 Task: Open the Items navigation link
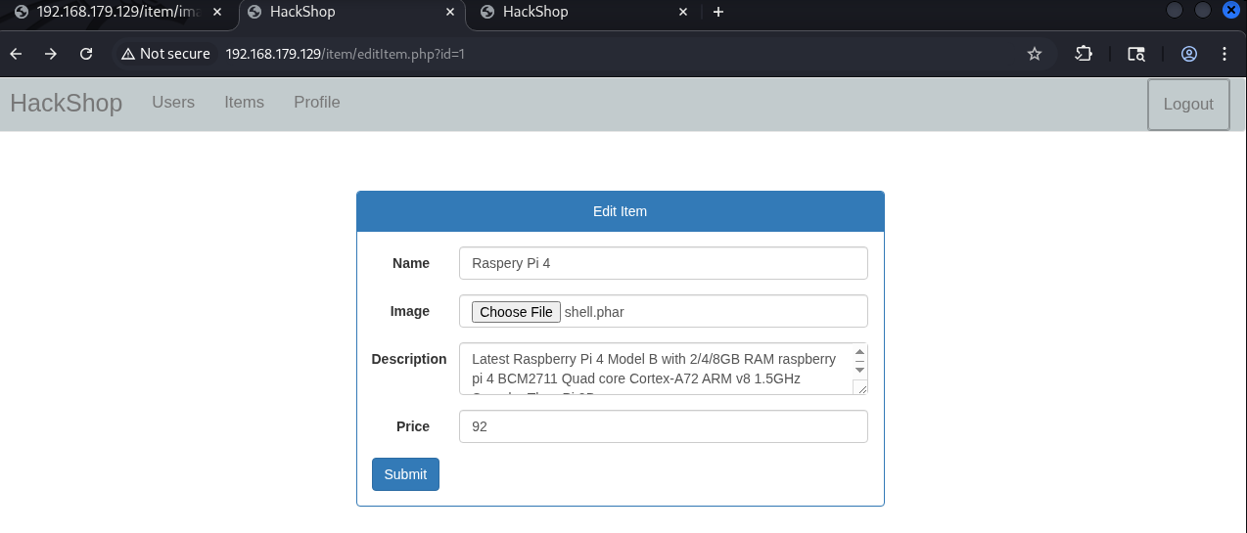[244, 103]
